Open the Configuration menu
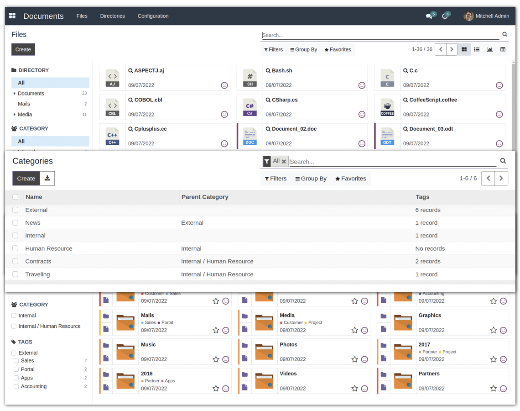This screenshot has width=520, height=411. point(153,16)
